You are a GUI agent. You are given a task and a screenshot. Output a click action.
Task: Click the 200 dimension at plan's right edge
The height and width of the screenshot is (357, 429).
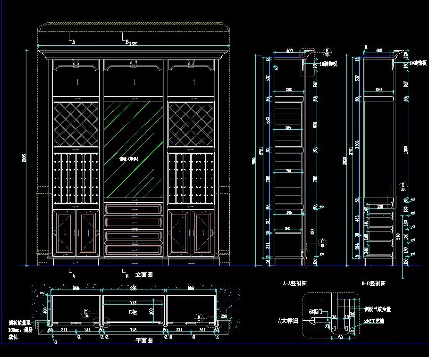coord(224,316)
